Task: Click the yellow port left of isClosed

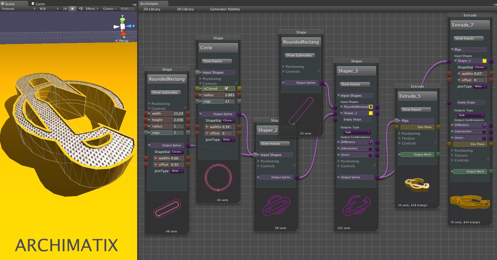Action: tap(197, 88)
